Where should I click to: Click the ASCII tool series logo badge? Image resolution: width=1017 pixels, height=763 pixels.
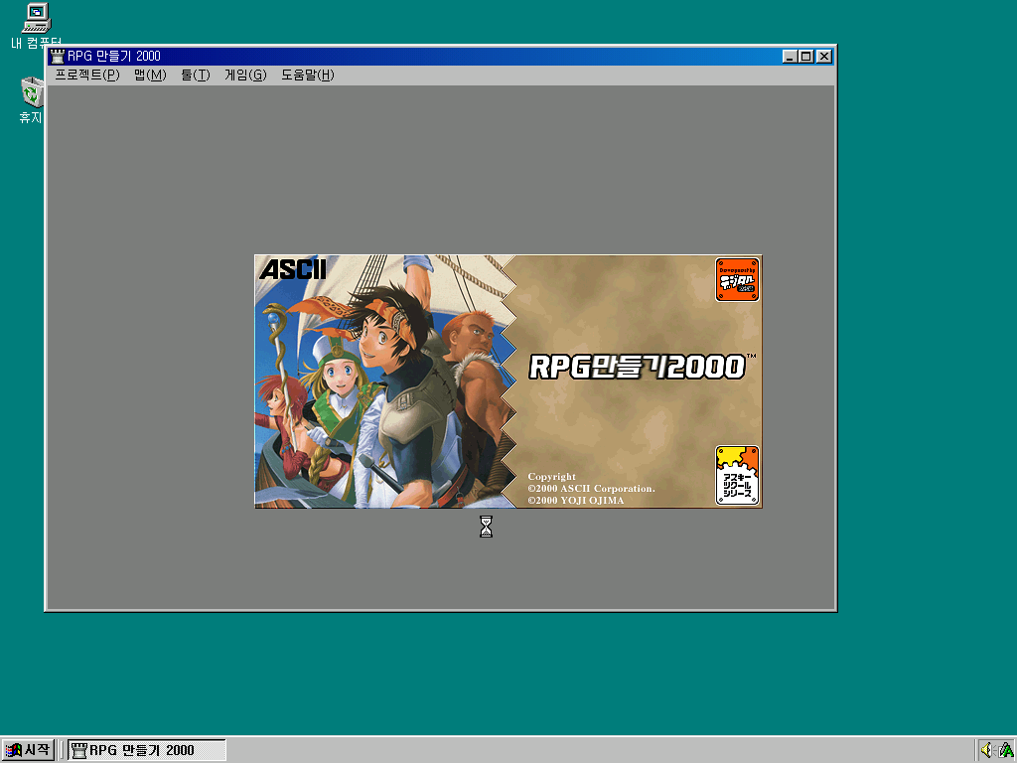pyautogui.click(x=737, y=476)
